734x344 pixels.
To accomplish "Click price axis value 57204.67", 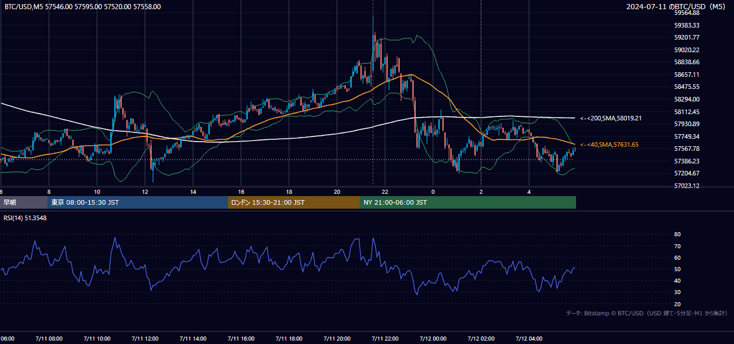I will click(x=686, y=173).
